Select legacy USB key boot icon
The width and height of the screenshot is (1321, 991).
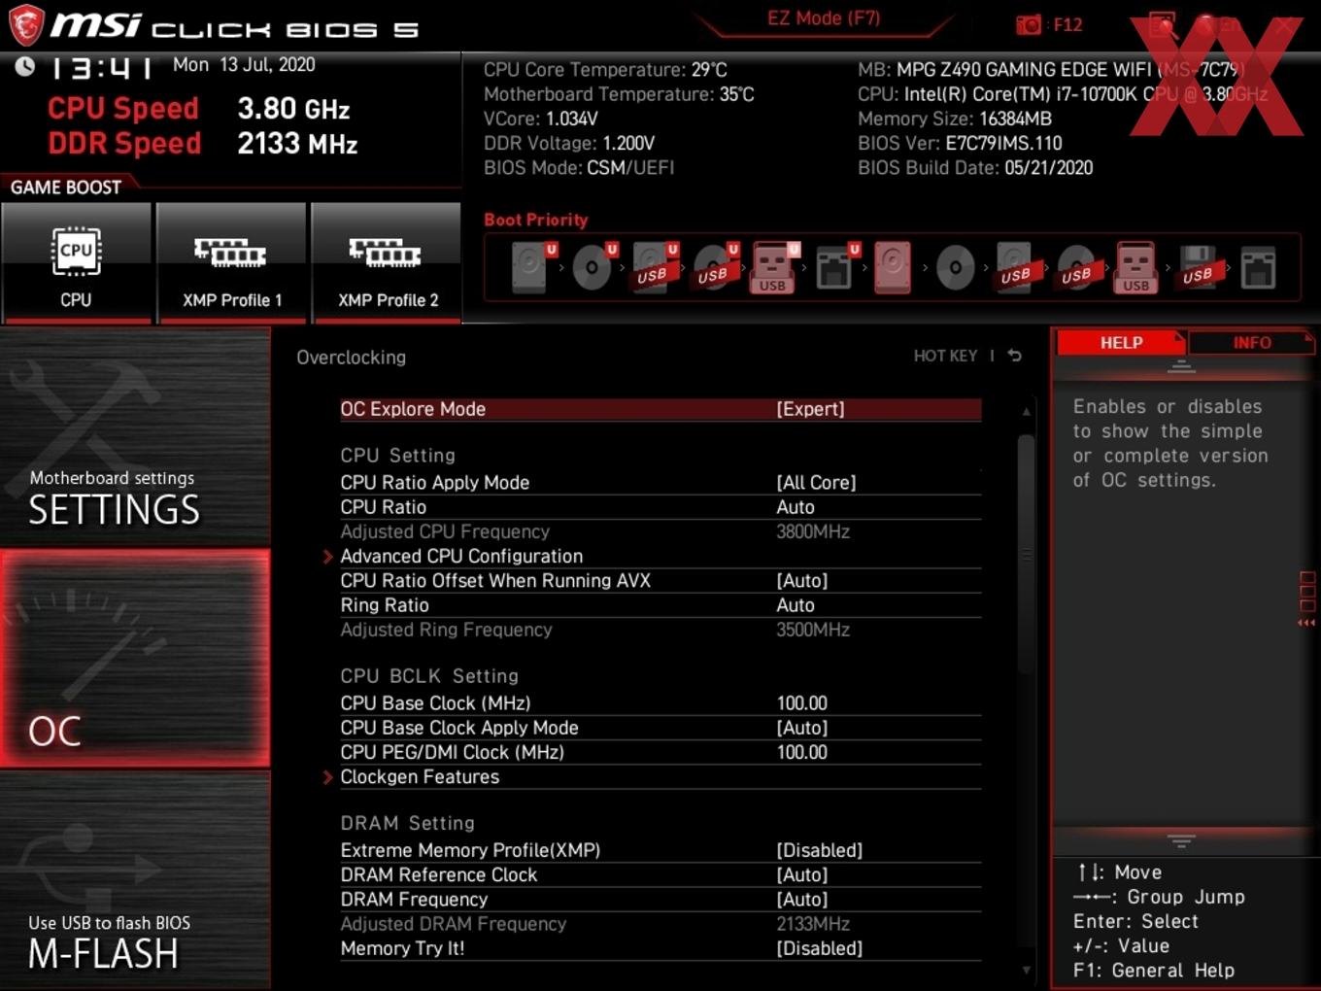pos(1136,267)
